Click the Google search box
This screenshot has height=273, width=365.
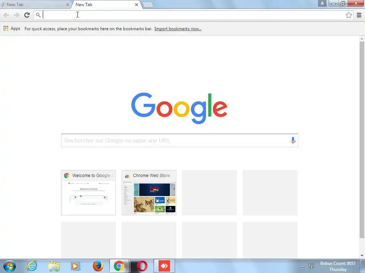click(180, 140)
